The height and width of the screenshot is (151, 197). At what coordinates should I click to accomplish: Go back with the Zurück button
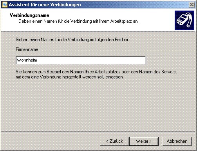(114, 141)
